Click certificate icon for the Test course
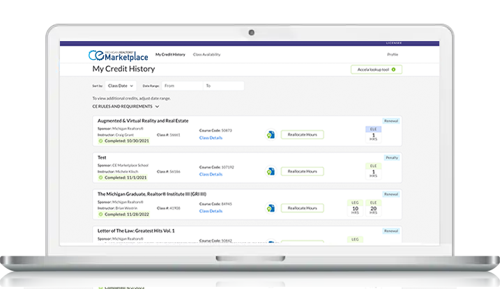502x289 pixels. click(x=271, y=171)
